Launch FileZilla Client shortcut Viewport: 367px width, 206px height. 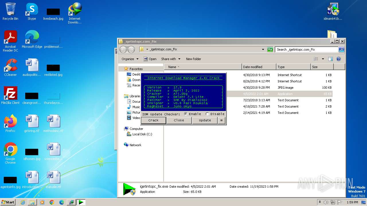(10, 96)
